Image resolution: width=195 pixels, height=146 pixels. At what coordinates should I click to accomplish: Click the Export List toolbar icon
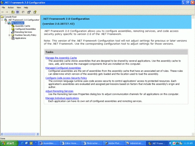click(x=23, y=12)
